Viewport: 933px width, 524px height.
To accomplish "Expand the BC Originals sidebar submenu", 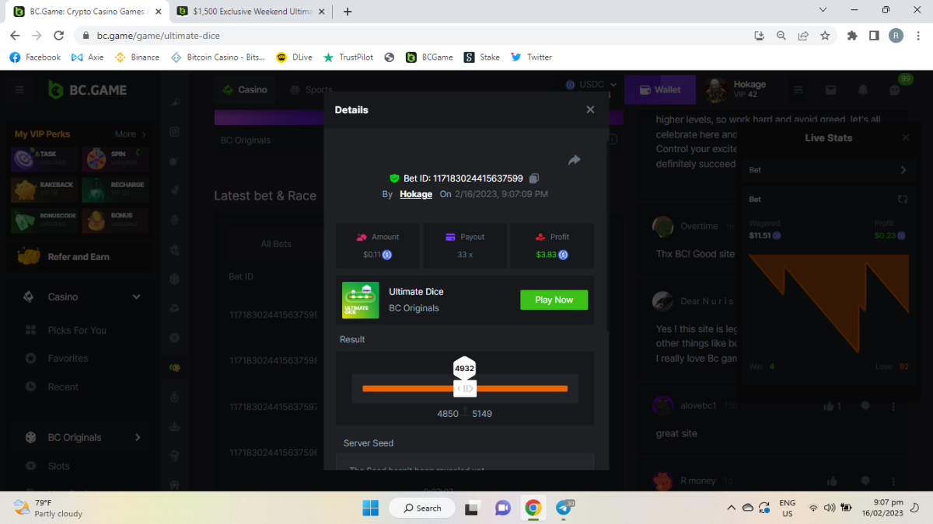I will [138, 437].
